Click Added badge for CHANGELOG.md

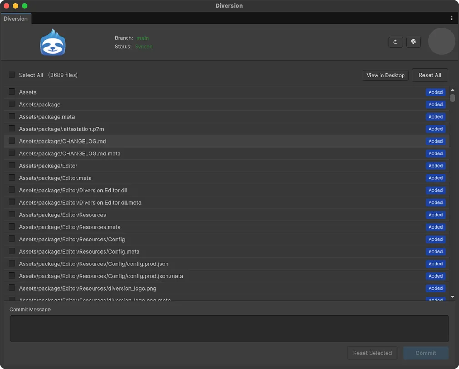[435, 141]
